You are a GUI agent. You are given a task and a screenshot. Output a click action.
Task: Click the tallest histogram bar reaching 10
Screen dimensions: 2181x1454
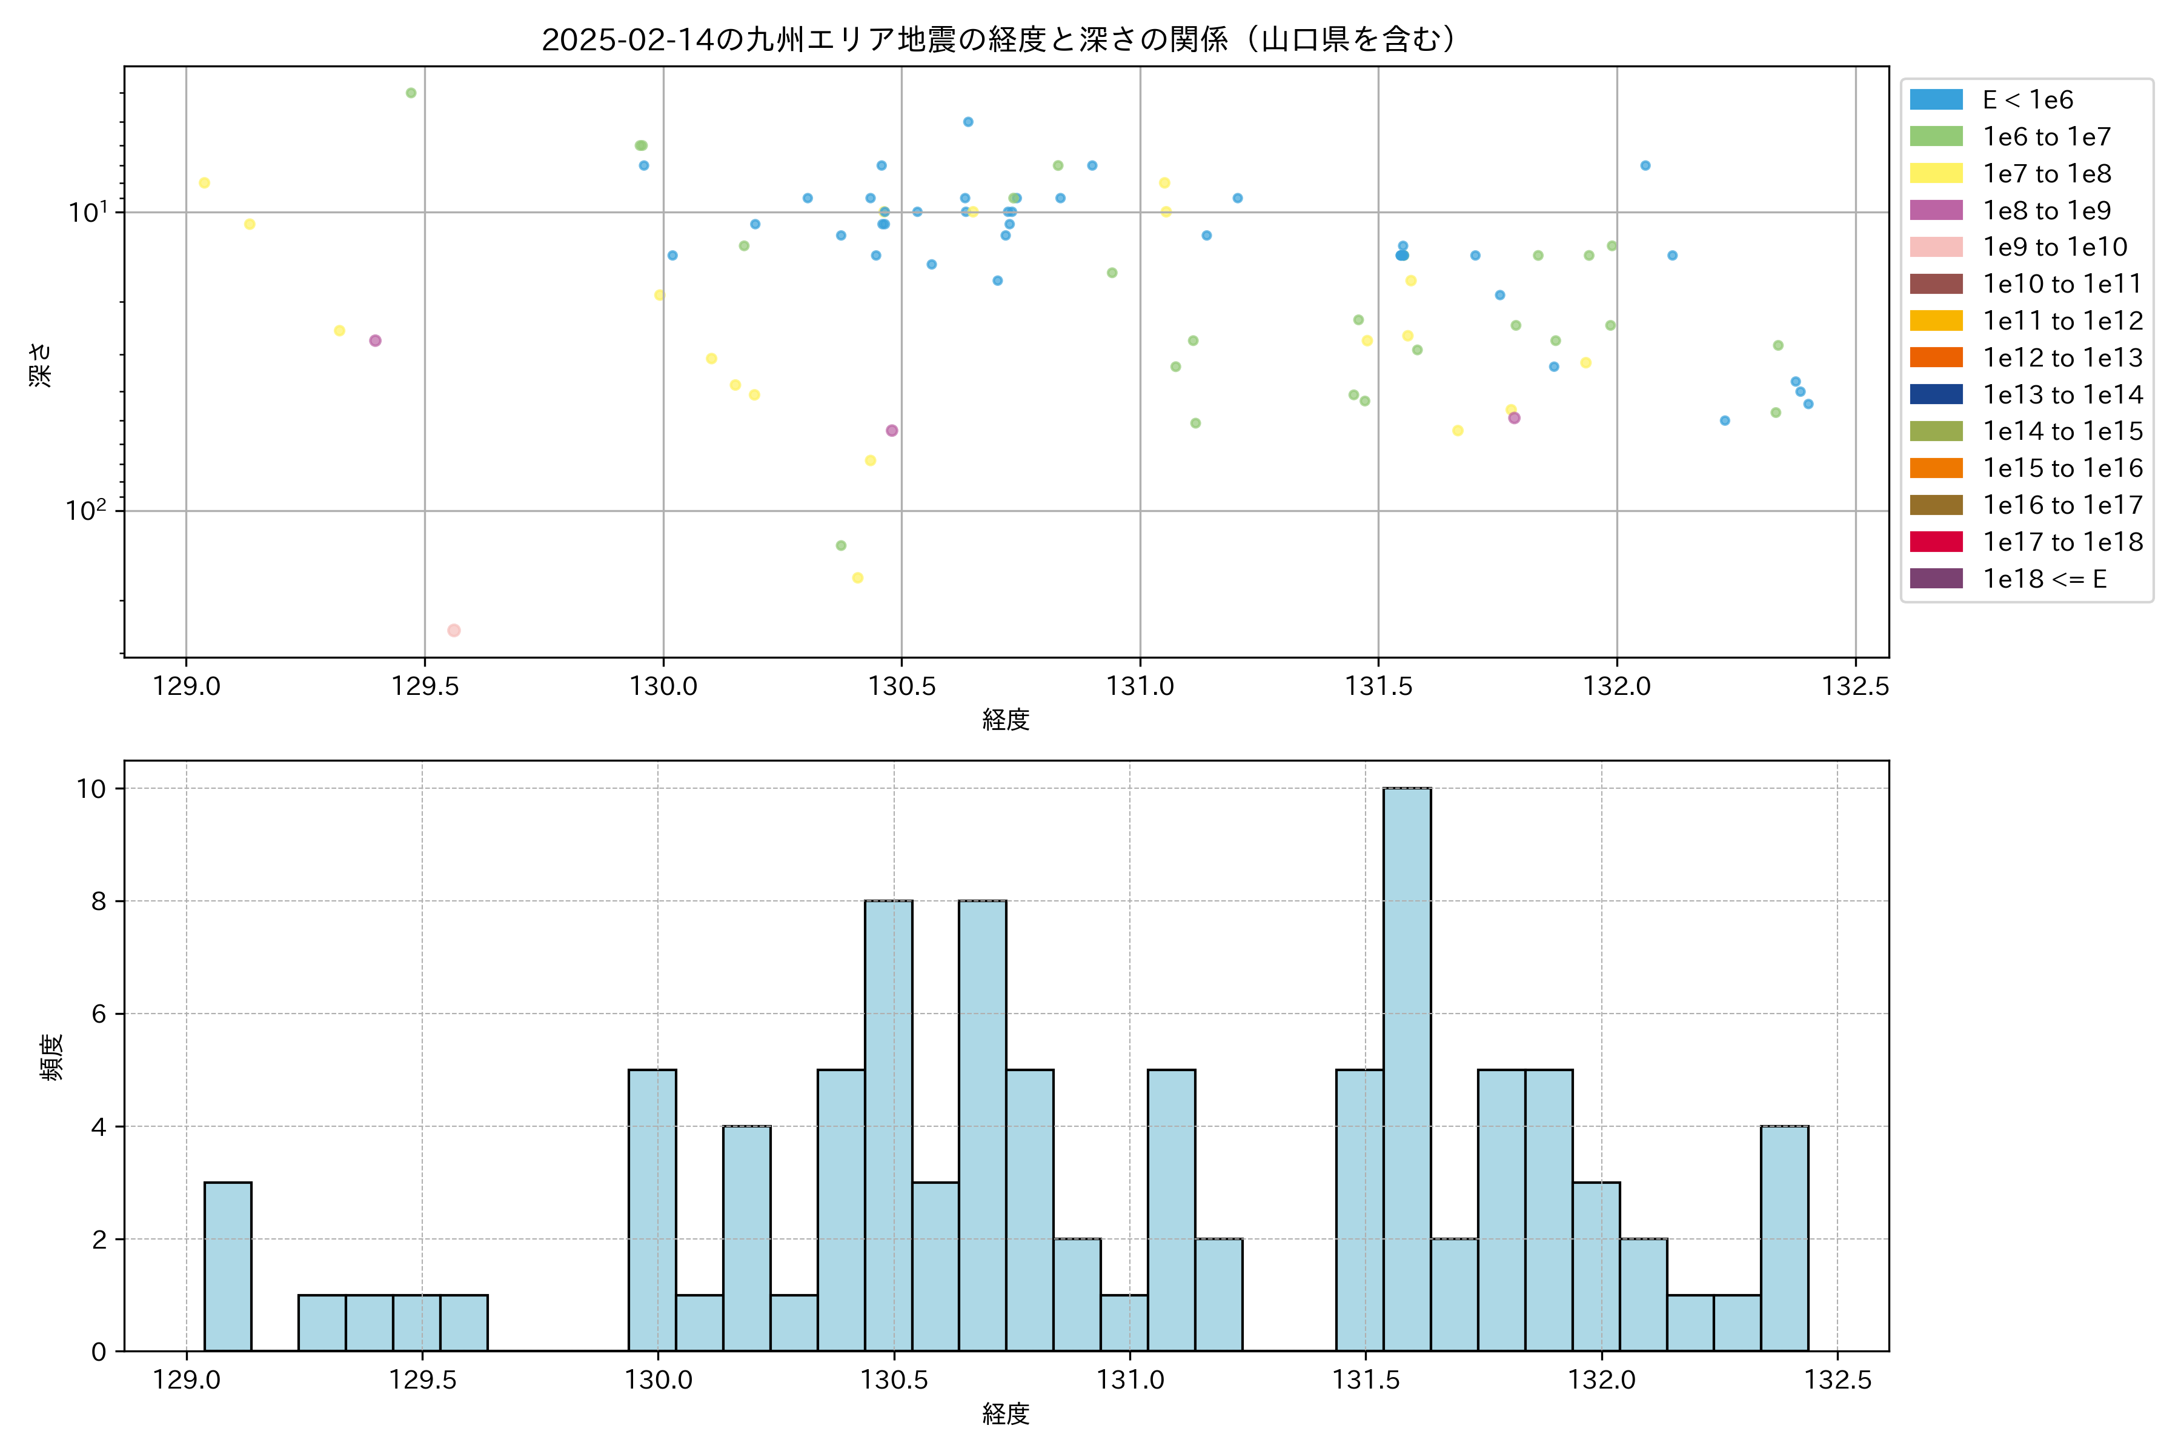pos(1407,1069)
